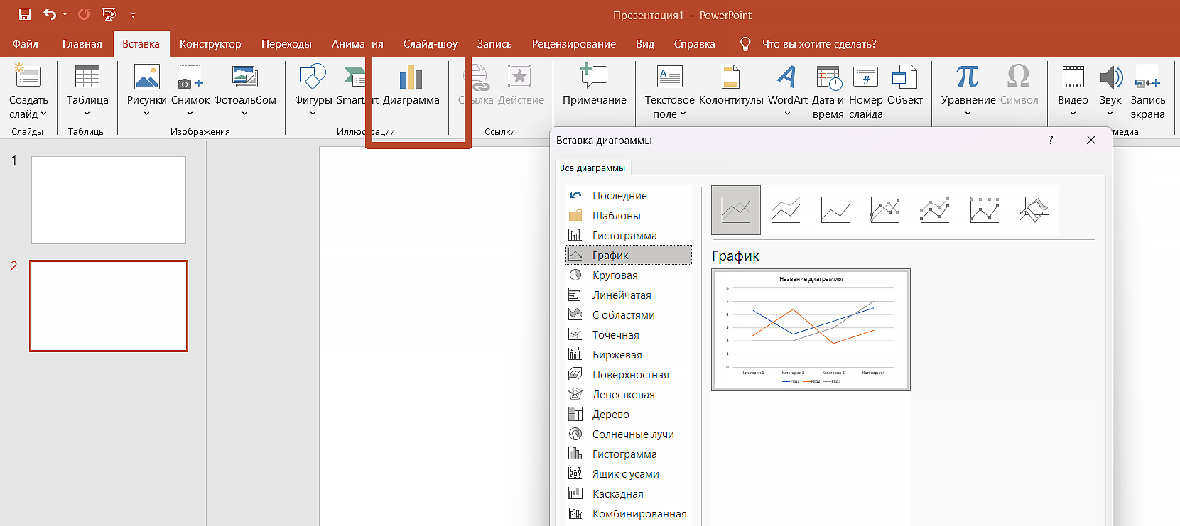
Task: Select slide 1 thumbnail
Action: [109, 200]
